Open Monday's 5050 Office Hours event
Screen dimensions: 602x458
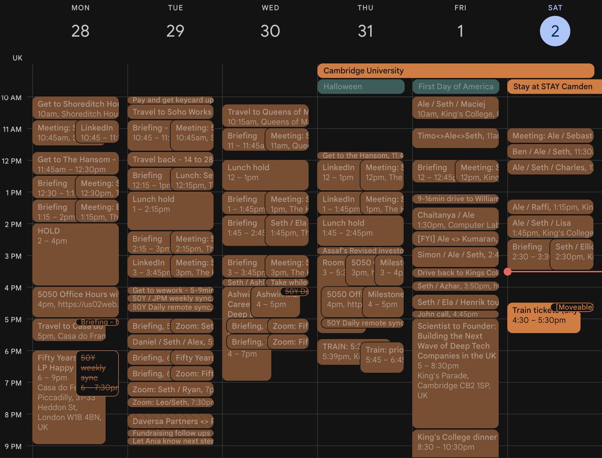[x=75, y=302]
